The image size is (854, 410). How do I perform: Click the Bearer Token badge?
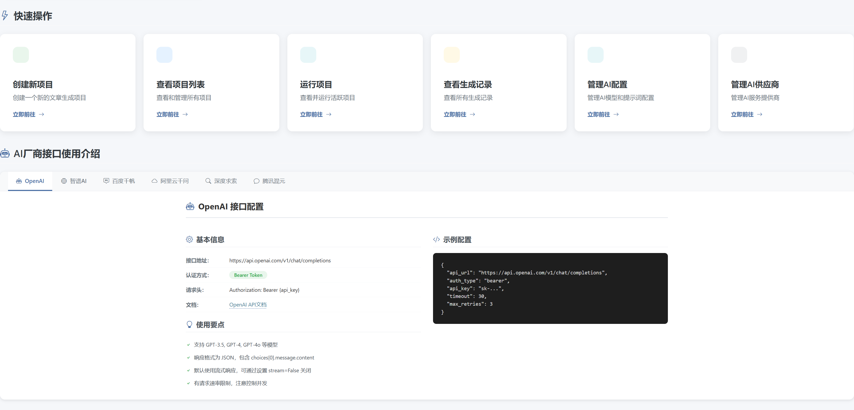[x=248, y=275]
